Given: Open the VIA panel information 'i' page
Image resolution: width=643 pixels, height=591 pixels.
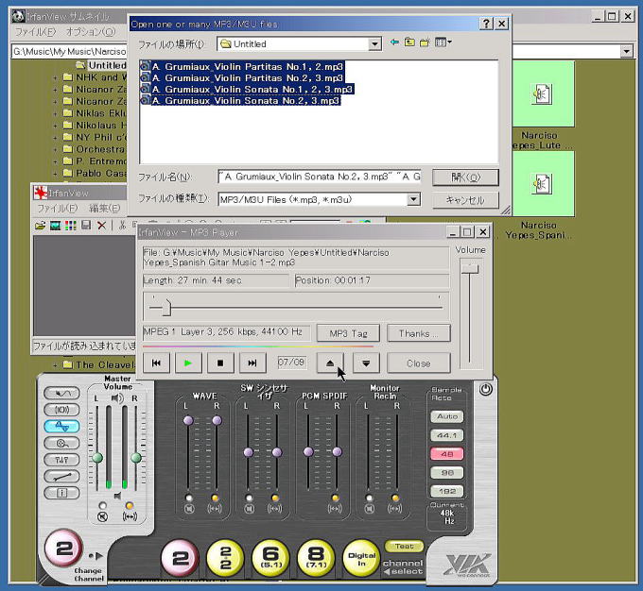Looking at the screenshot, I should tap(61, 493).
